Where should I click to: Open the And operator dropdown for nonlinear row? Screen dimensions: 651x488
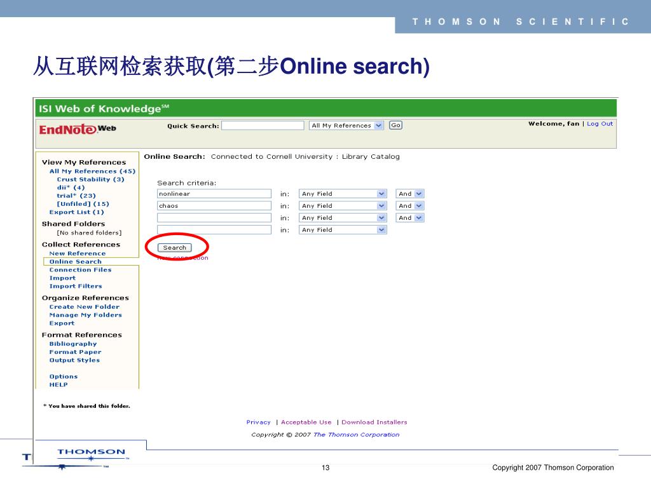(410, 194)
